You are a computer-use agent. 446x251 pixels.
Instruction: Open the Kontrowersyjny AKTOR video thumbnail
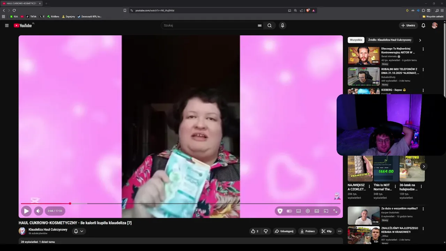click(x=364, y=56)
